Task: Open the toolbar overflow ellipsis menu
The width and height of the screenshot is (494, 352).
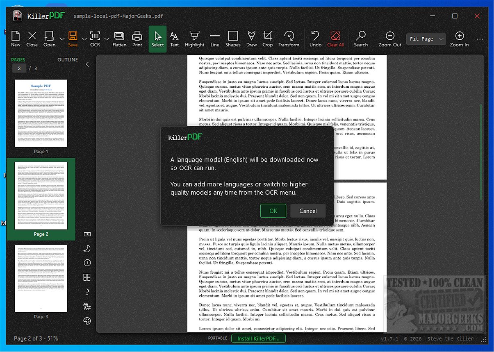Action: pyautogui.click(x=480, y=39)
